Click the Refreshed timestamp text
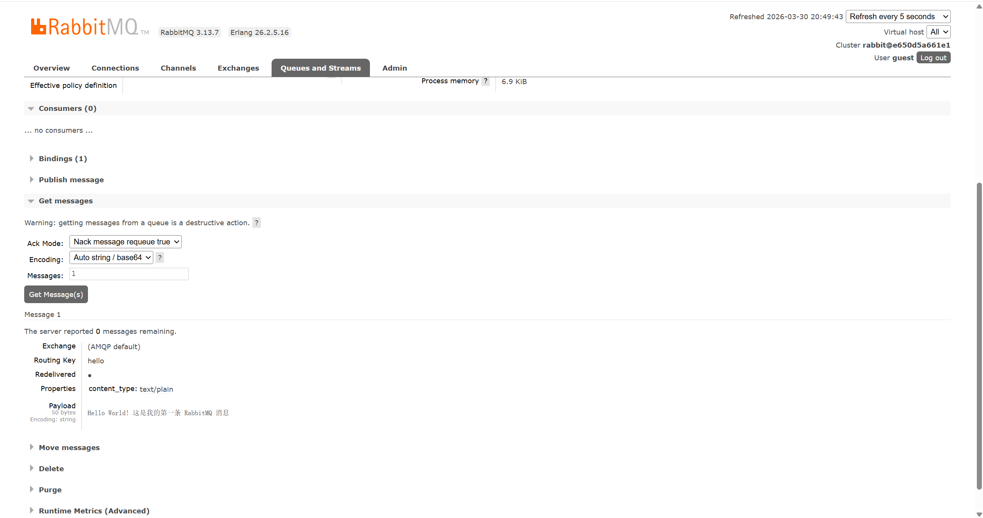The image size is (983, 518). coord(786,16)
